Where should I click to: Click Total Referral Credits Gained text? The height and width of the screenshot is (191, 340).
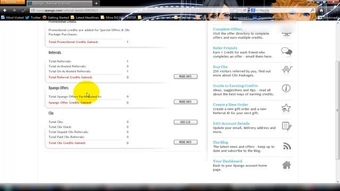(70, 77)
